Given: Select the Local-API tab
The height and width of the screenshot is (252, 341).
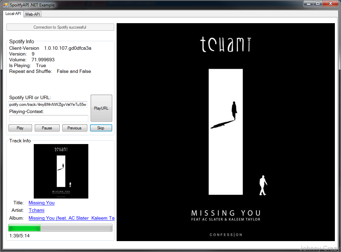Looking at the screenshot, I should (x=13, y=14).
